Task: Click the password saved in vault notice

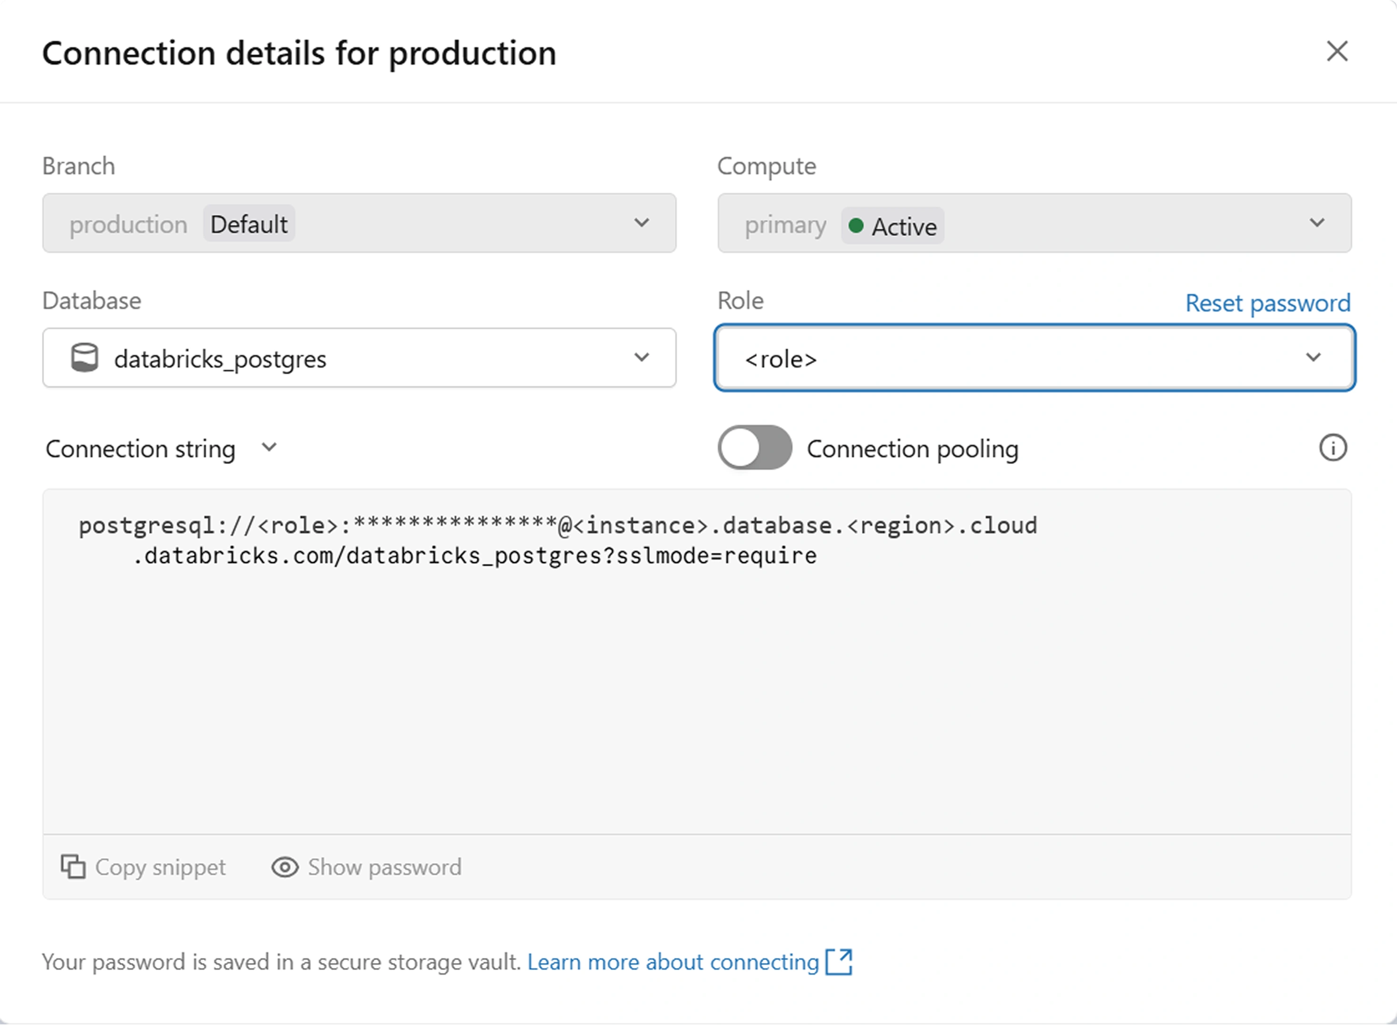Action: tap(281, 963)
